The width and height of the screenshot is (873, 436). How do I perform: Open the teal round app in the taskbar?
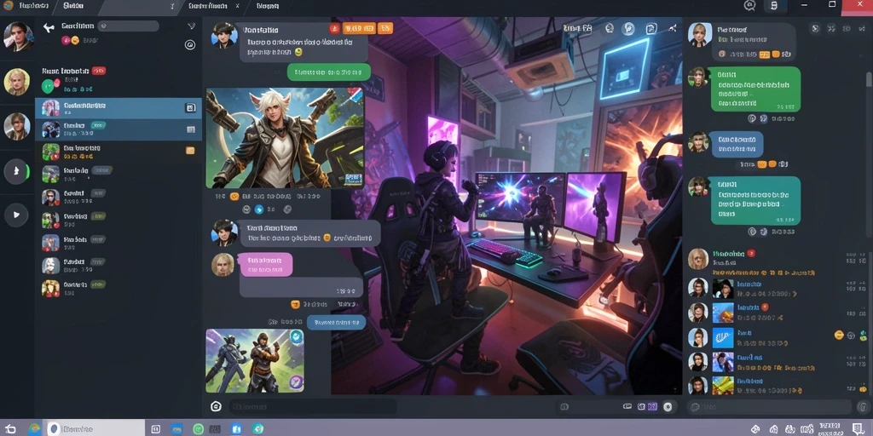257,429
